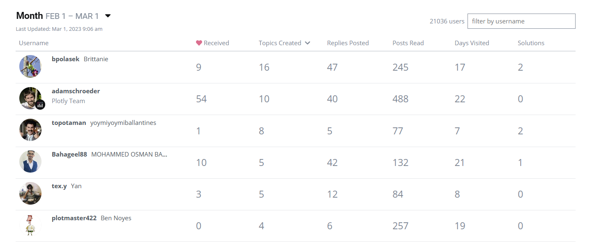The image size is (592, 242).
Task: Sort the table by Replies Posted
Action: point(348,43)
